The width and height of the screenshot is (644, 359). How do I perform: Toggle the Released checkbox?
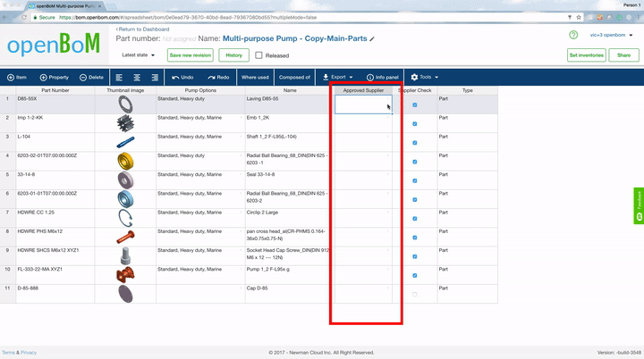coord(258,55)
